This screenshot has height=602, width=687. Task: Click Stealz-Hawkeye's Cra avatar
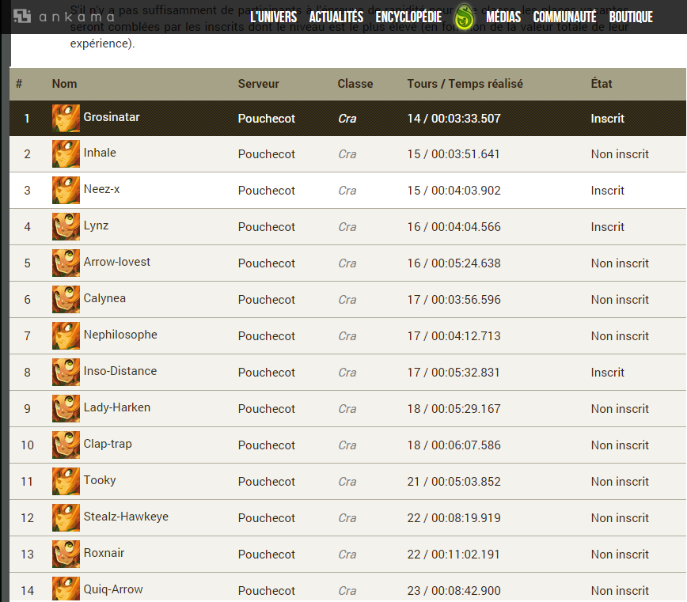coord(66,517)
